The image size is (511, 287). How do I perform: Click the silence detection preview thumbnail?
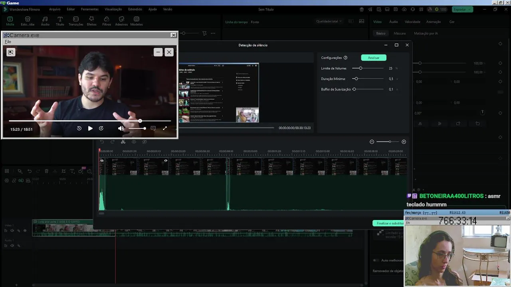[218, 92]
